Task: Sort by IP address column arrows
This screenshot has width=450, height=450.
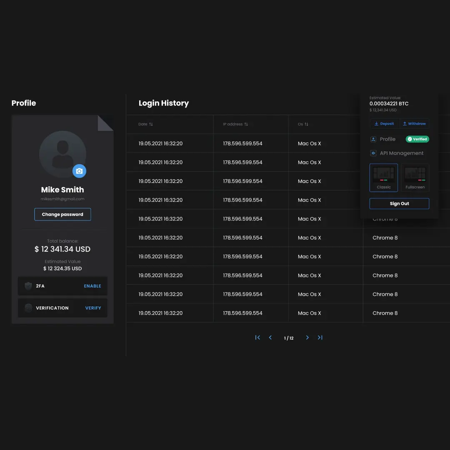Action: point(246,124)
